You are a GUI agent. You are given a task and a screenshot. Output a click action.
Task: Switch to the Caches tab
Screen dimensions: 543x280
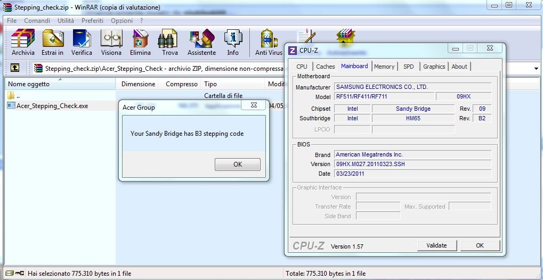click(326, 67)
